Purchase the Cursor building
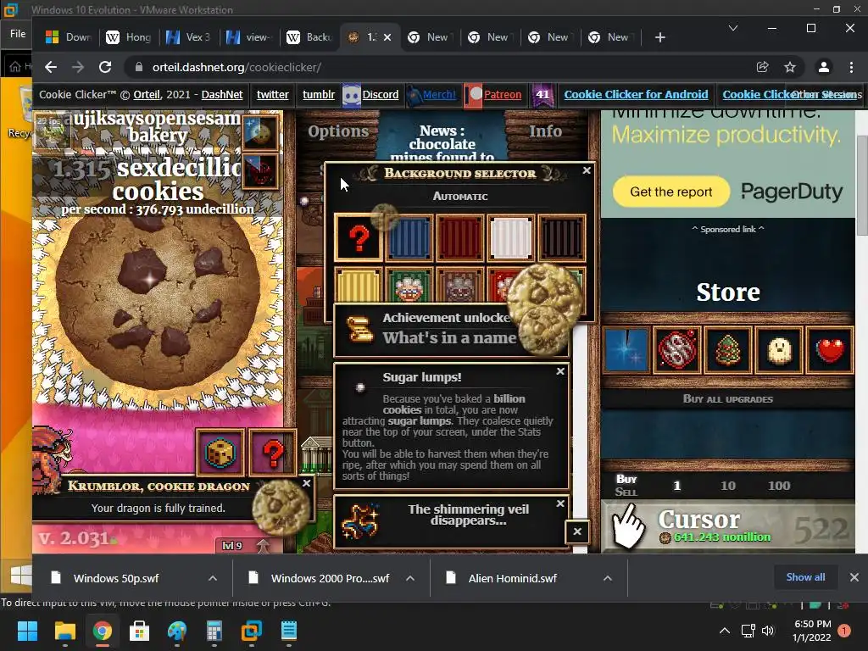868x651 pixels. click(727, 526)
